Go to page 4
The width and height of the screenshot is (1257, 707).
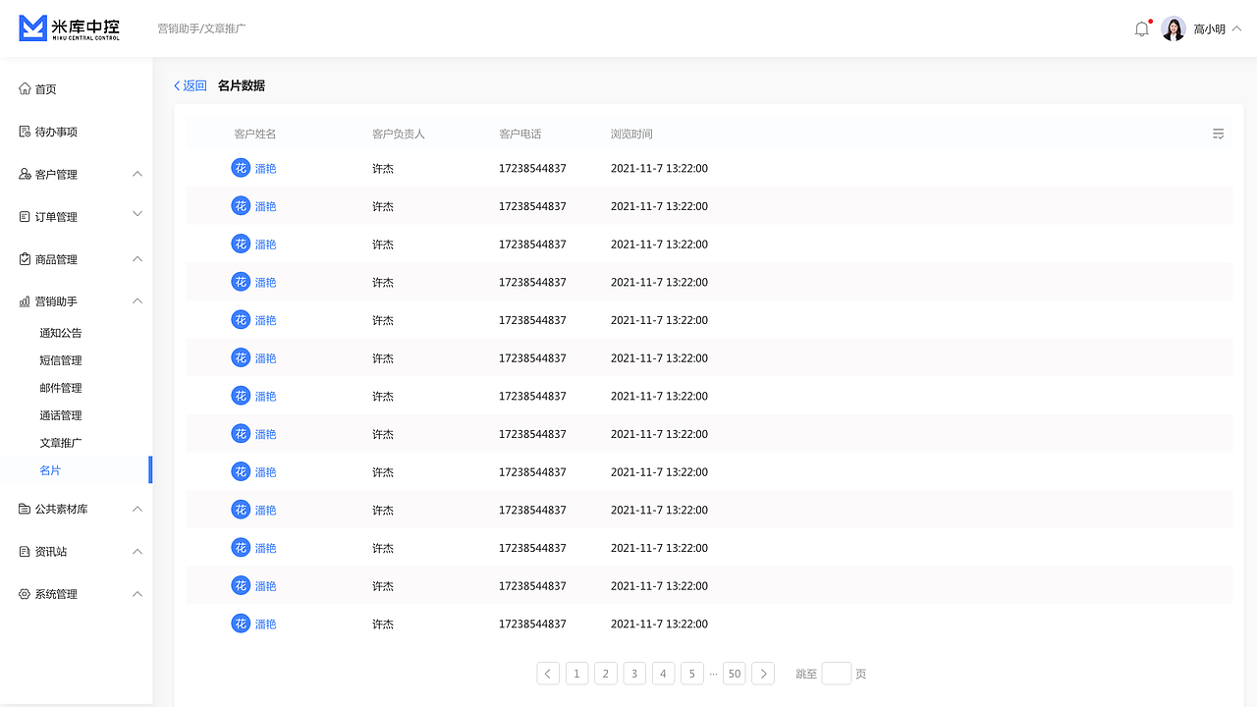663,674
